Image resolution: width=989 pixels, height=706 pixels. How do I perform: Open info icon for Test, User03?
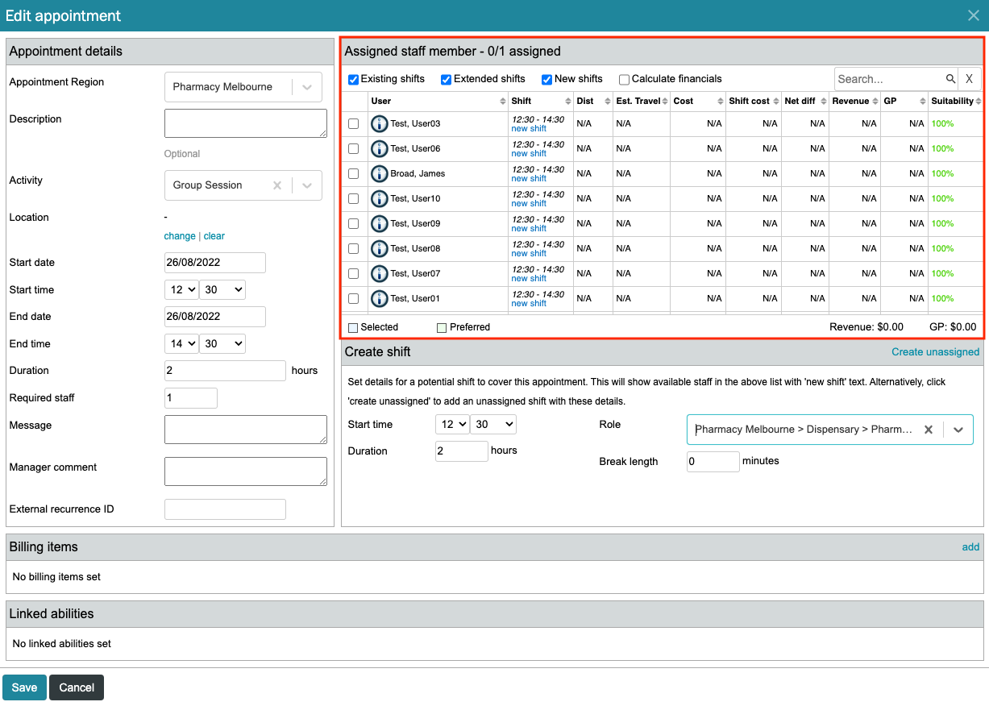click(379, 124)
